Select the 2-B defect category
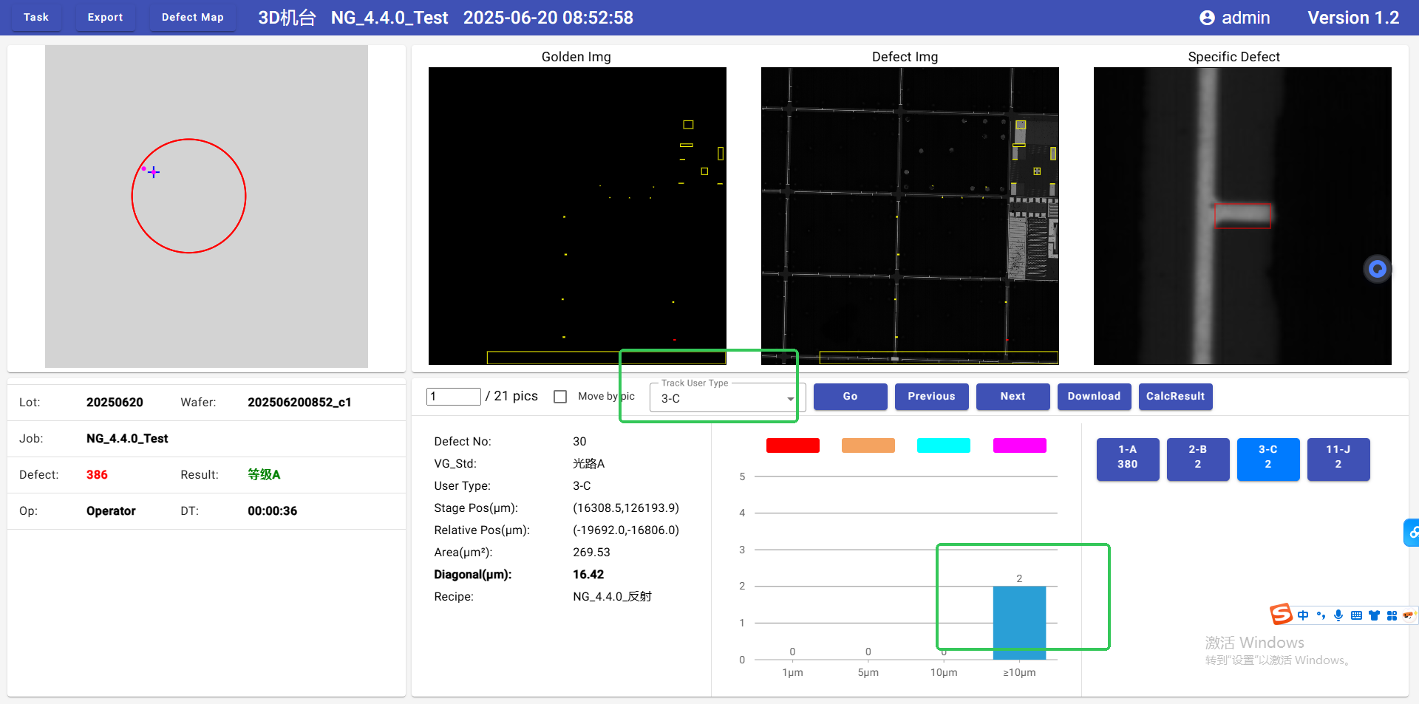This screenshot has width=1419, height=704. pyautogui.click(x=1198, y=459)
